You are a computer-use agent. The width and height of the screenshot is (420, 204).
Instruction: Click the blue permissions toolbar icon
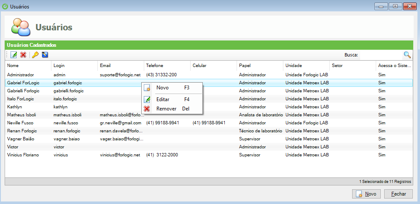(45, 55)
